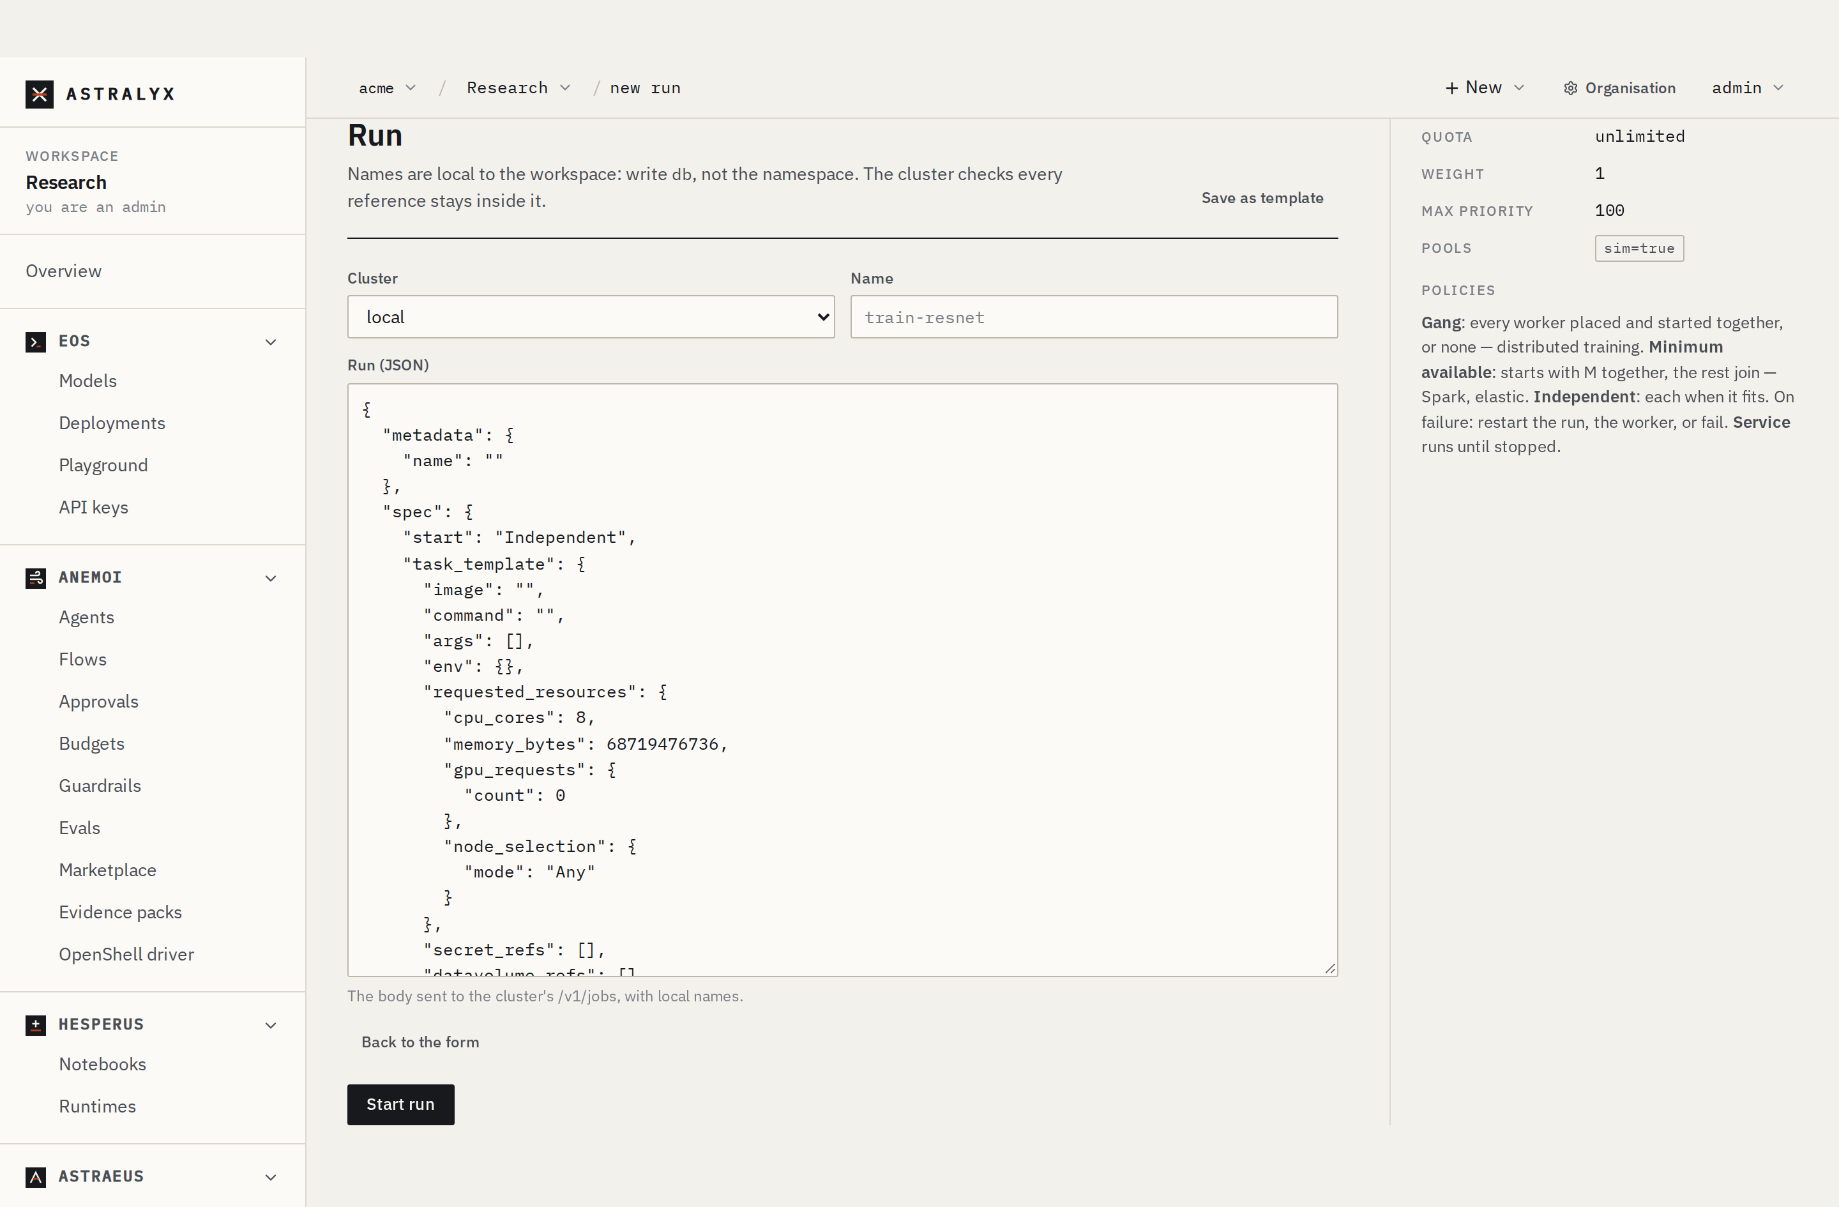Open the Budgets page
The height and width of the screenshot is (1207, 1839).
tap(92, 743)
